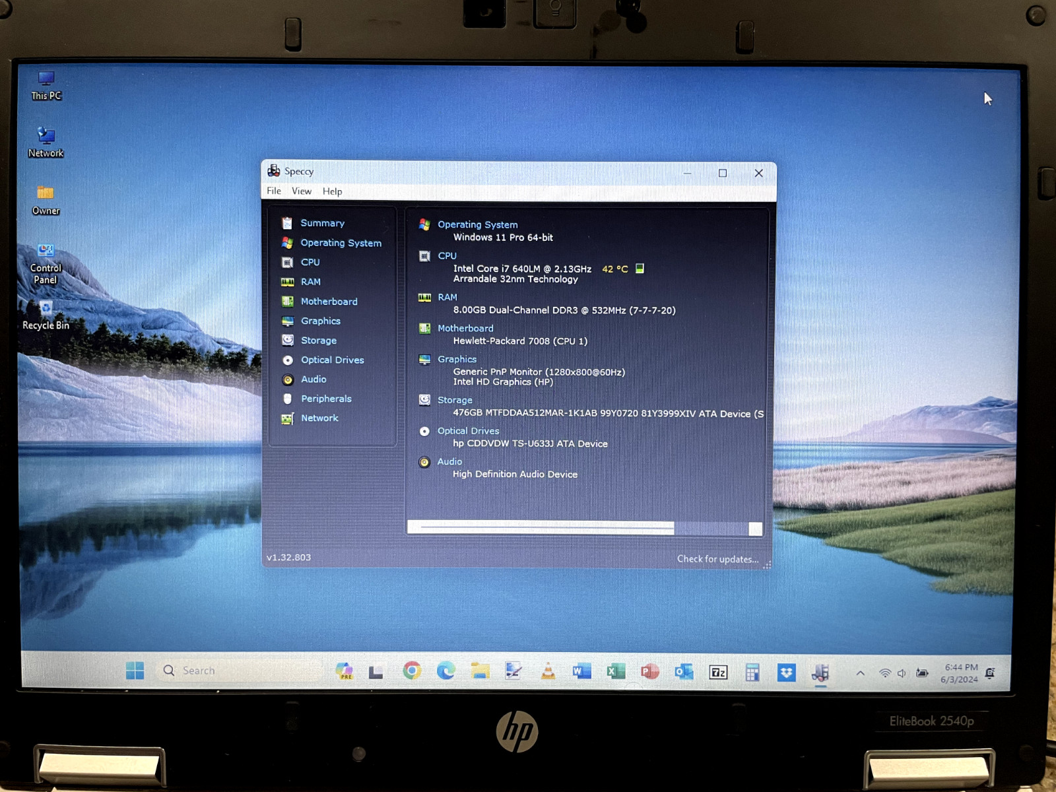Viewport: 1056px width, 792px height.
Task: Select Peripherals in the Speccy sidebar
Action: (x=326, y=399)
